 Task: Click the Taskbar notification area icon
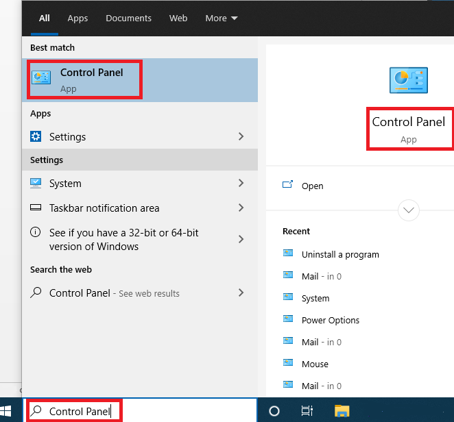36,208
